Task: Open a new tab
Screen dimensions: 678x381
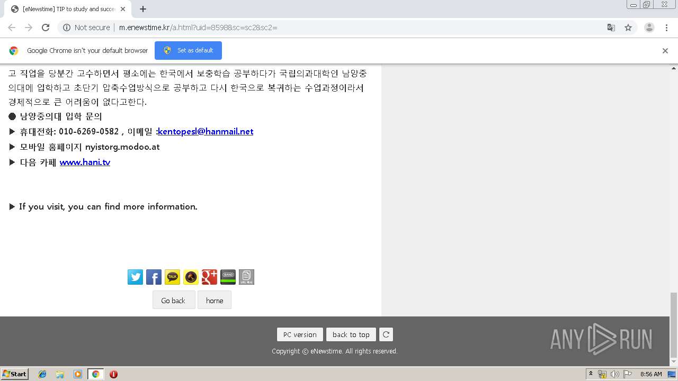Action: [x=143, y=9]
